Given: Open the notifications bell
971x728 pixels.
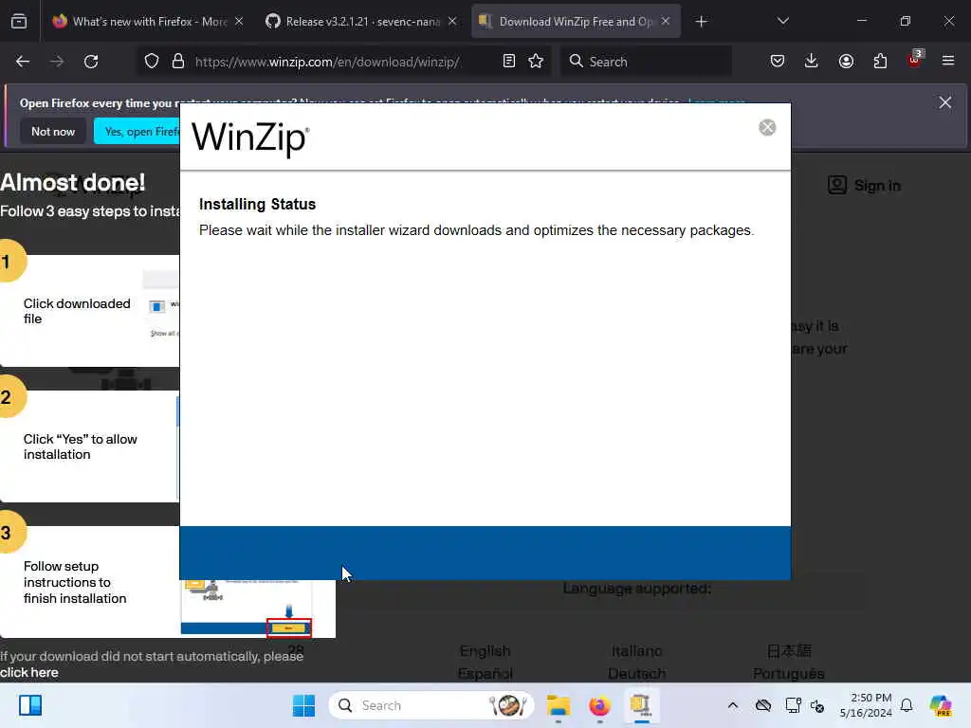Looking at the screenshot, I should tap(906, 705).
